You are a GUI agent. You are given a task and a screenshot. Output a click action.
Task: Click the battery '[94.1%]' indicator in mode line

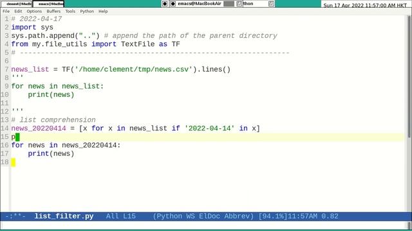(273, 216)
